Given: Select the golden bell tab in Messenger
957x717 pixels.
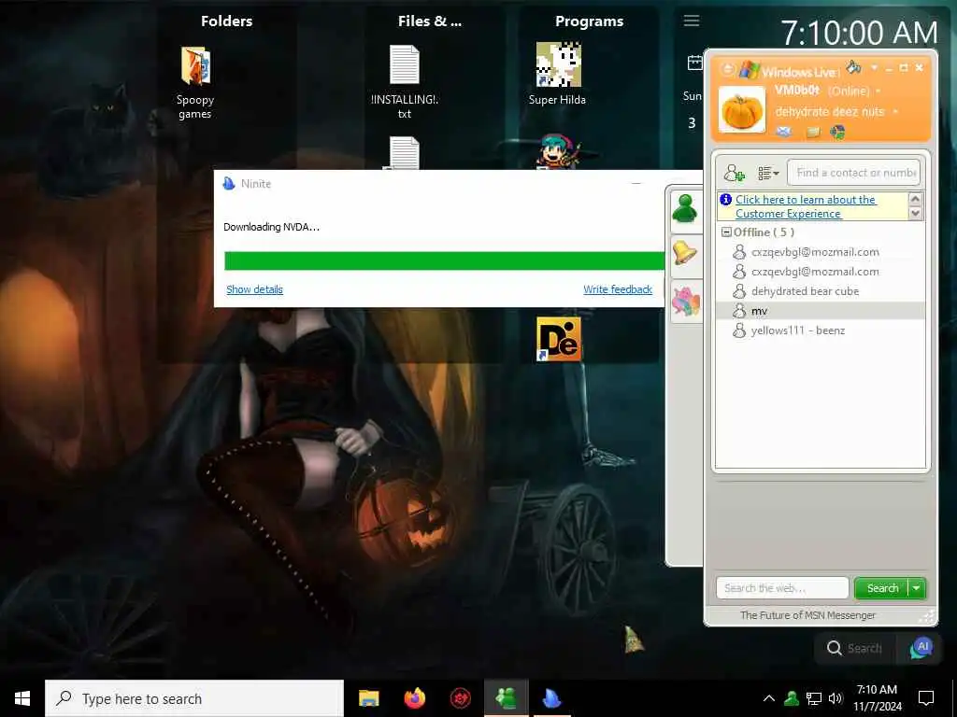Looking at the screenshot, I should 685,252.
